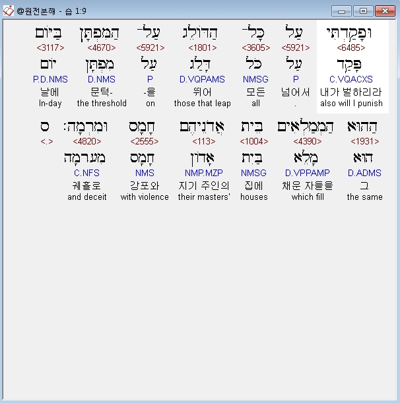Click the <.> marker under the samekh

point(47,141)
